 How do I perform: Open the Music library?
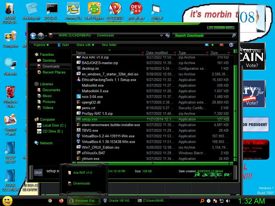point(47,96)
